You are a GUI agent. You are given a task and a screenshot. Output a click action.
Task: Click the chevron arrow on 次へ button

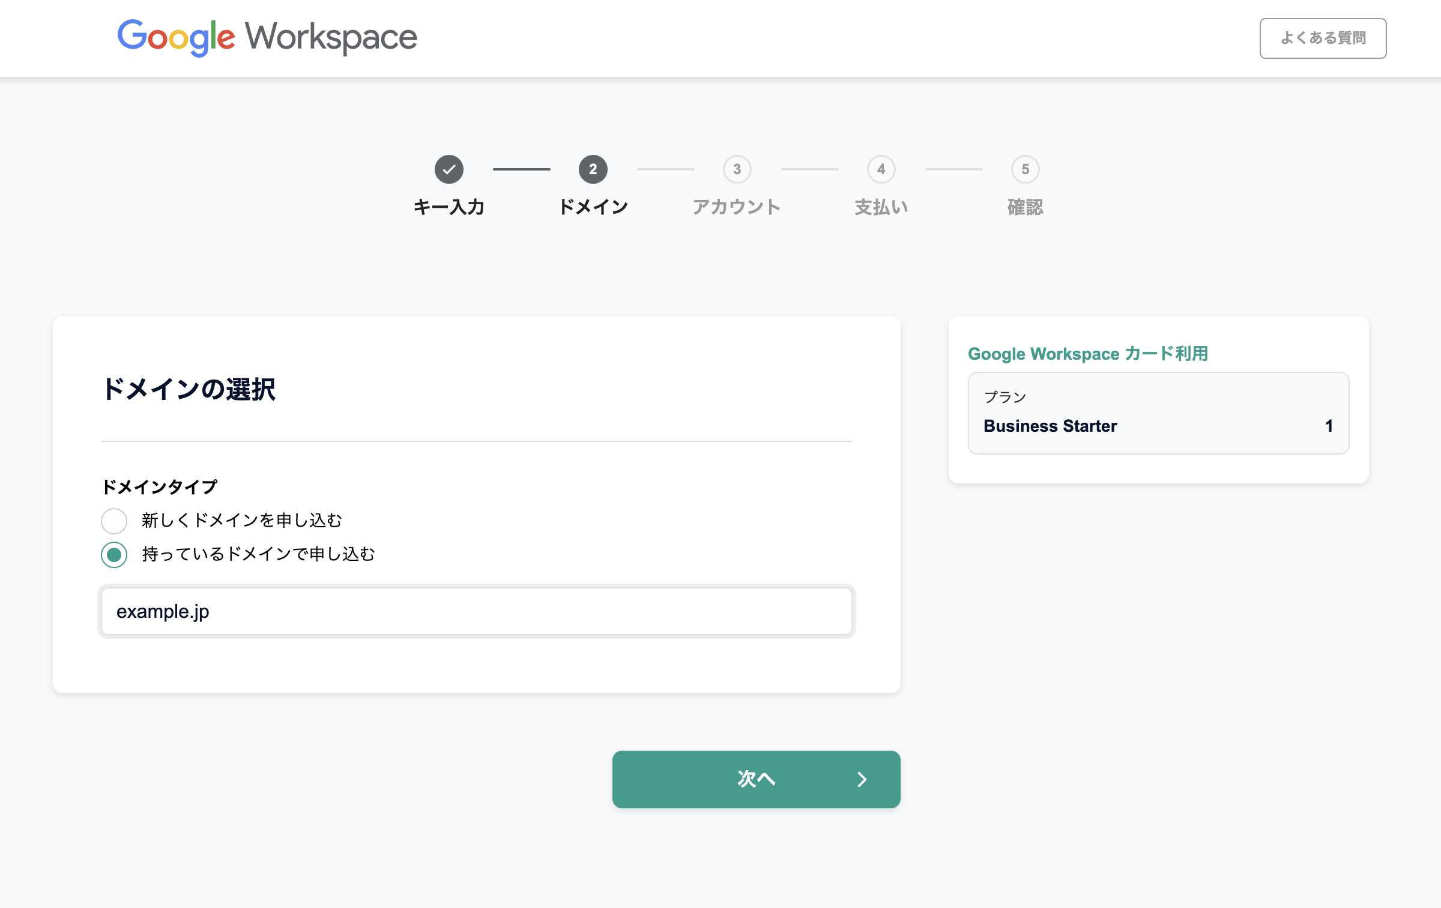tap(862, 779)
